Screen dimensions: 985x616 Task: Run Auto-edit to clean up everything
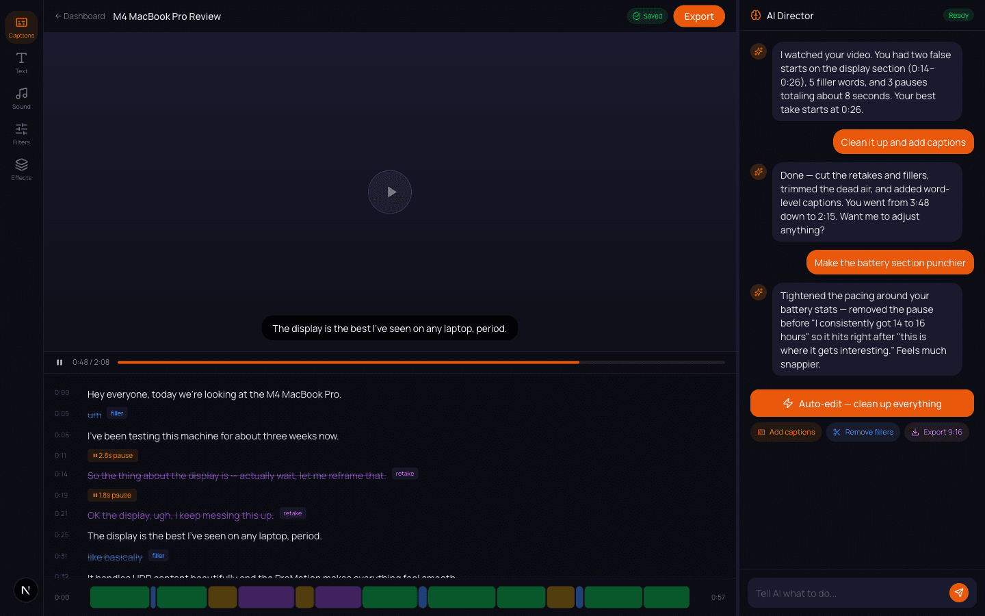point(862,403)
